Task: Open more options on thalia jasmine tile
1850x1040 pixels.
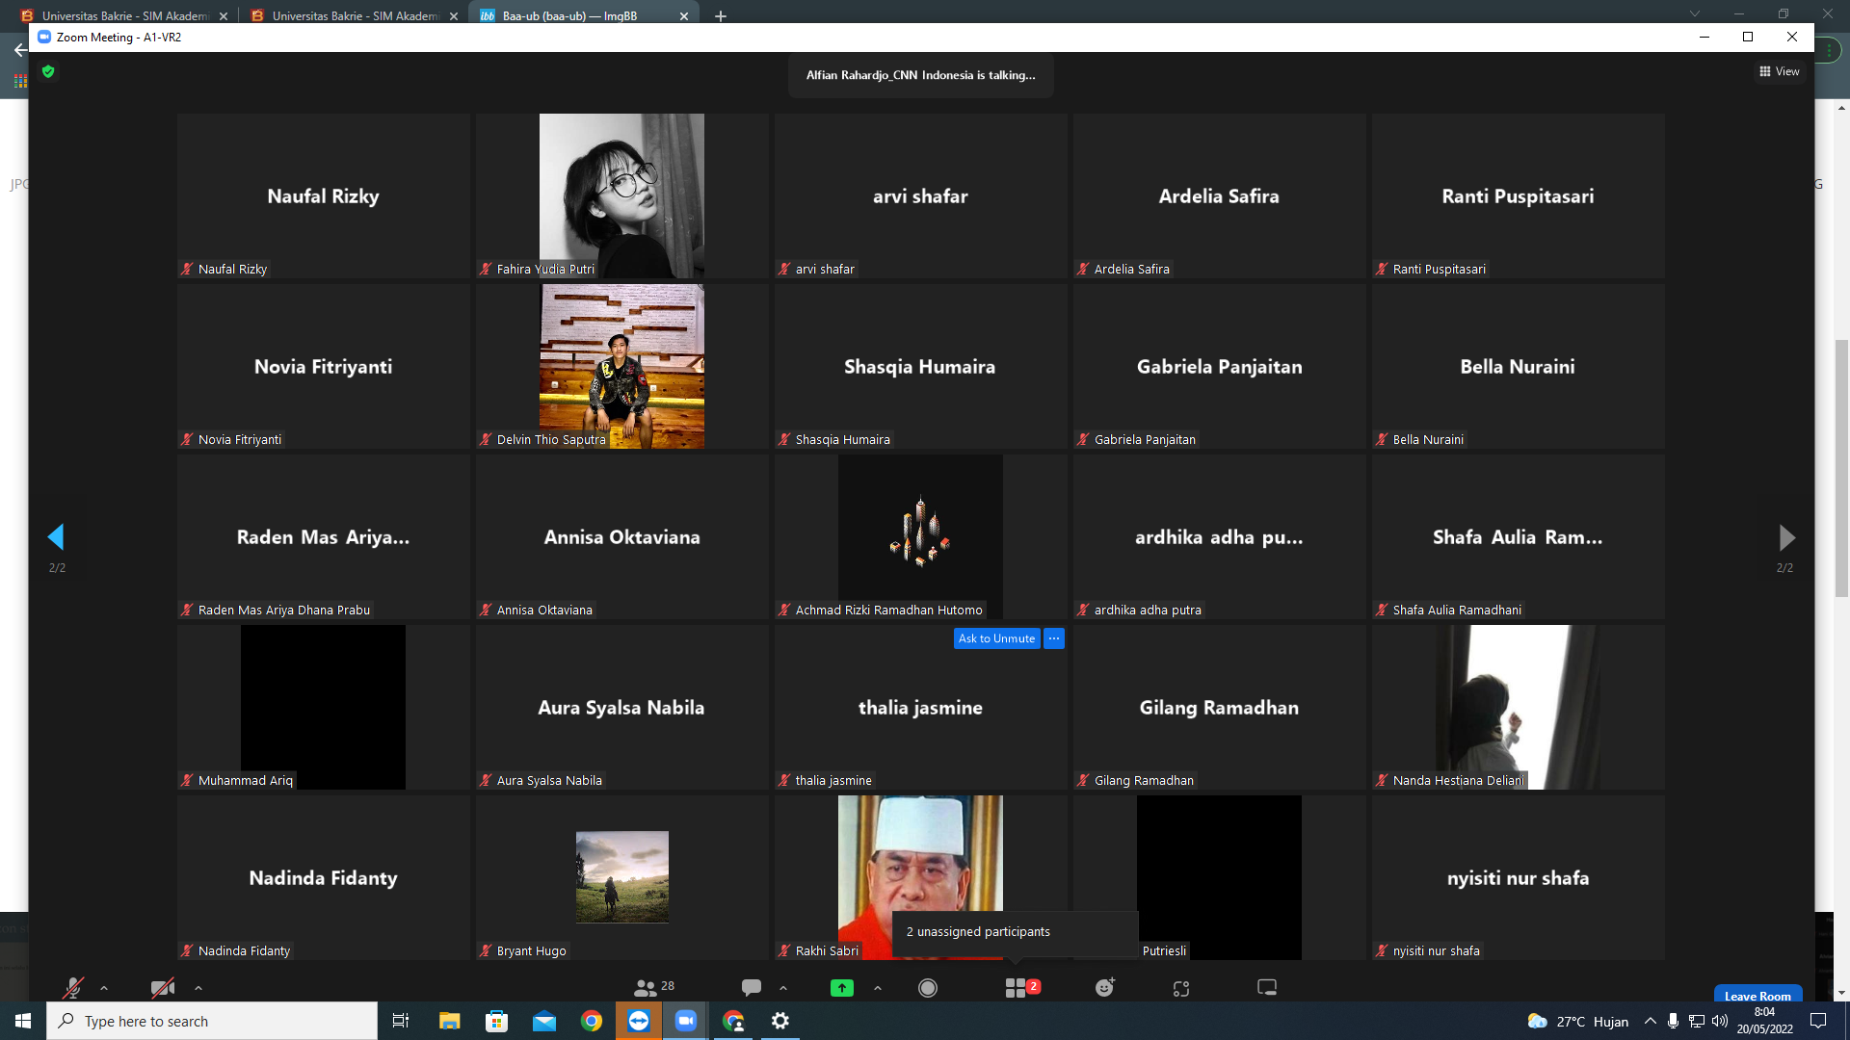Action: tap(1054, 638)
